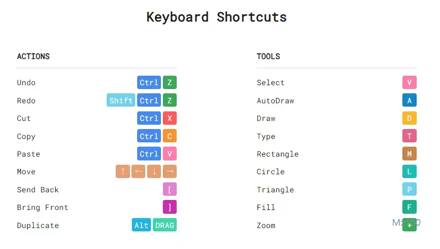Click the blue A key for AutoDraw
The width and height of the screenshot is (440, 249).
pos(410,100)
